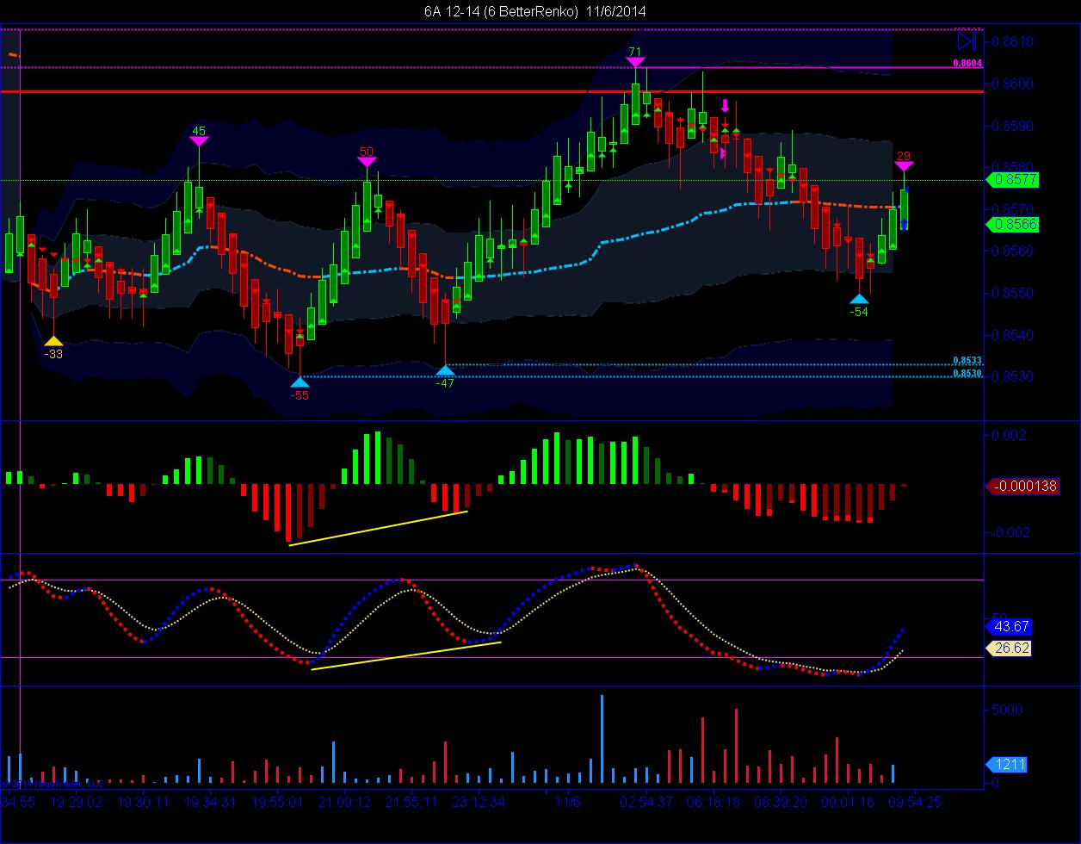Viewport: 1081px width, 844px height.
Task: Select the blue swing low triangle labeled -55
Action: [x=300, y=382]
